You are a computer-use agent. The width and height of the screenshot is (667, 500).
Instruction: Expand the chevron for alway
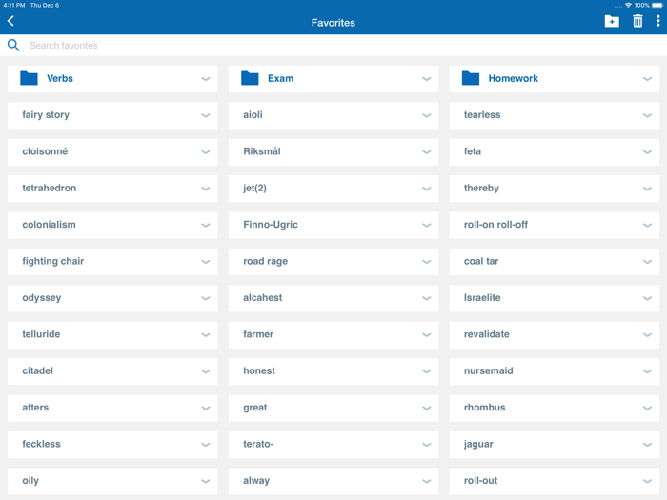coord(426,481)
